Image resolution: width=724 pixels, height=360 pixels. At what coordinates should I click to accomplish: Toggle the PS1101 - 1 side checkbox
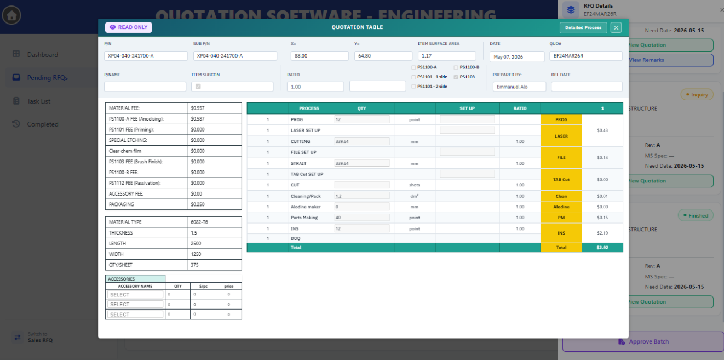pyautogui.click(x=413, y=77)
